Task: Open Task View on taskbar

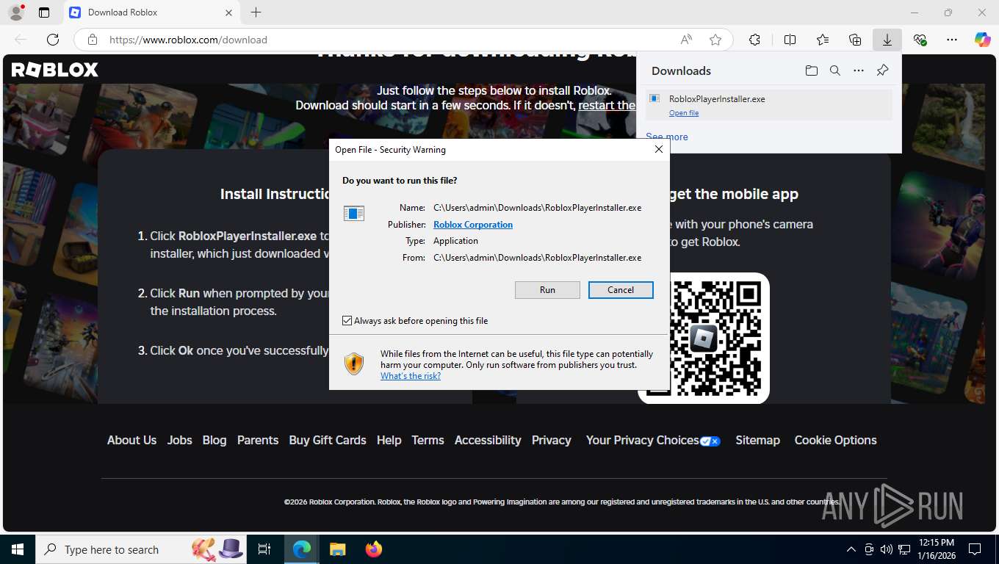Action: [265, 549]
